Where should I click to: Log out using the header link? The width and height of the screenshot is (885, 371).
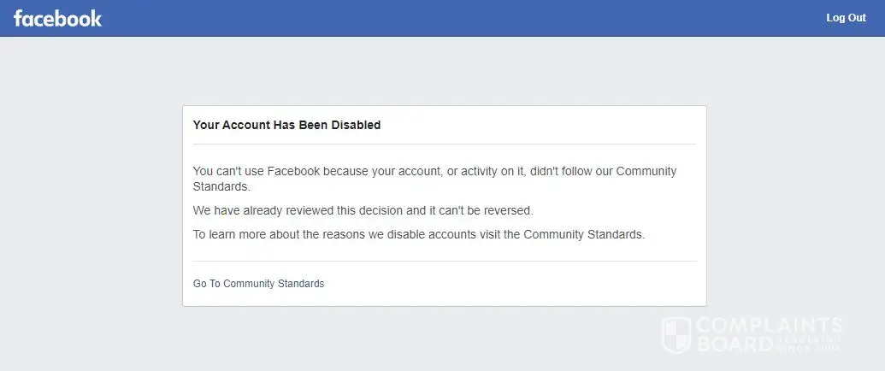point(845,18)
